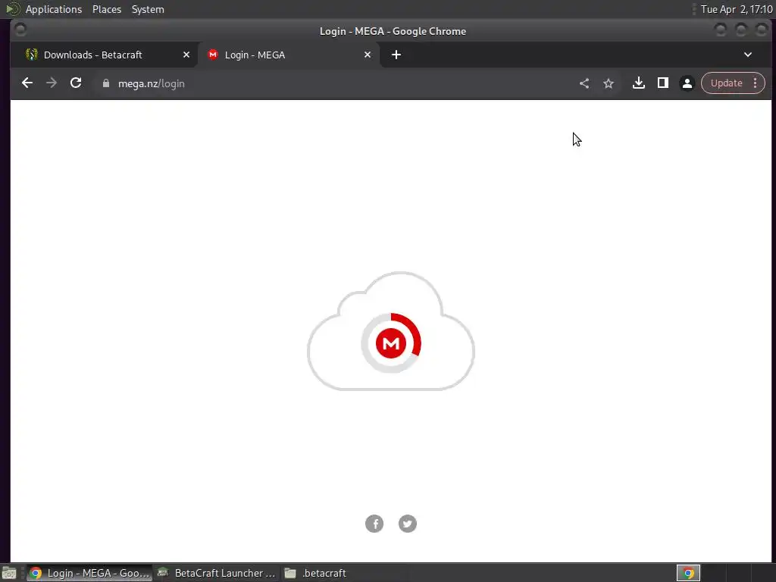Open the Applications menu
The width and height of the screenshot is (776, 582).
pos(54,9)
